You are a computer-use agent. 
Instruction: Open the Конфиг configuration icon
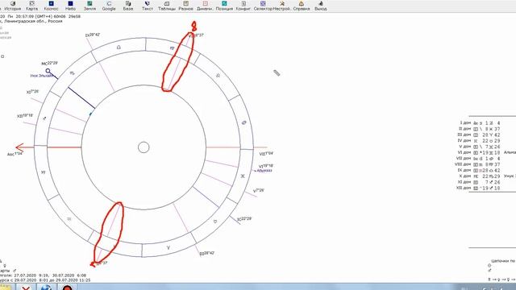tap(243, 6)
